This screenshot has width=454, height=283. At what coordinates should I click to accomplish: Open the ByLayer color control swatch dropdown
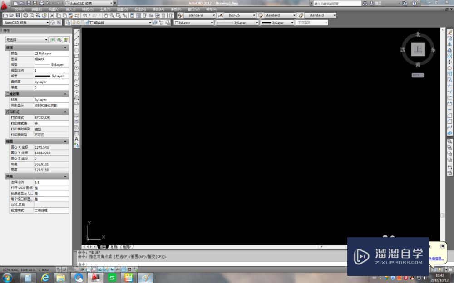pyautogui.click(x=194, y=23)
